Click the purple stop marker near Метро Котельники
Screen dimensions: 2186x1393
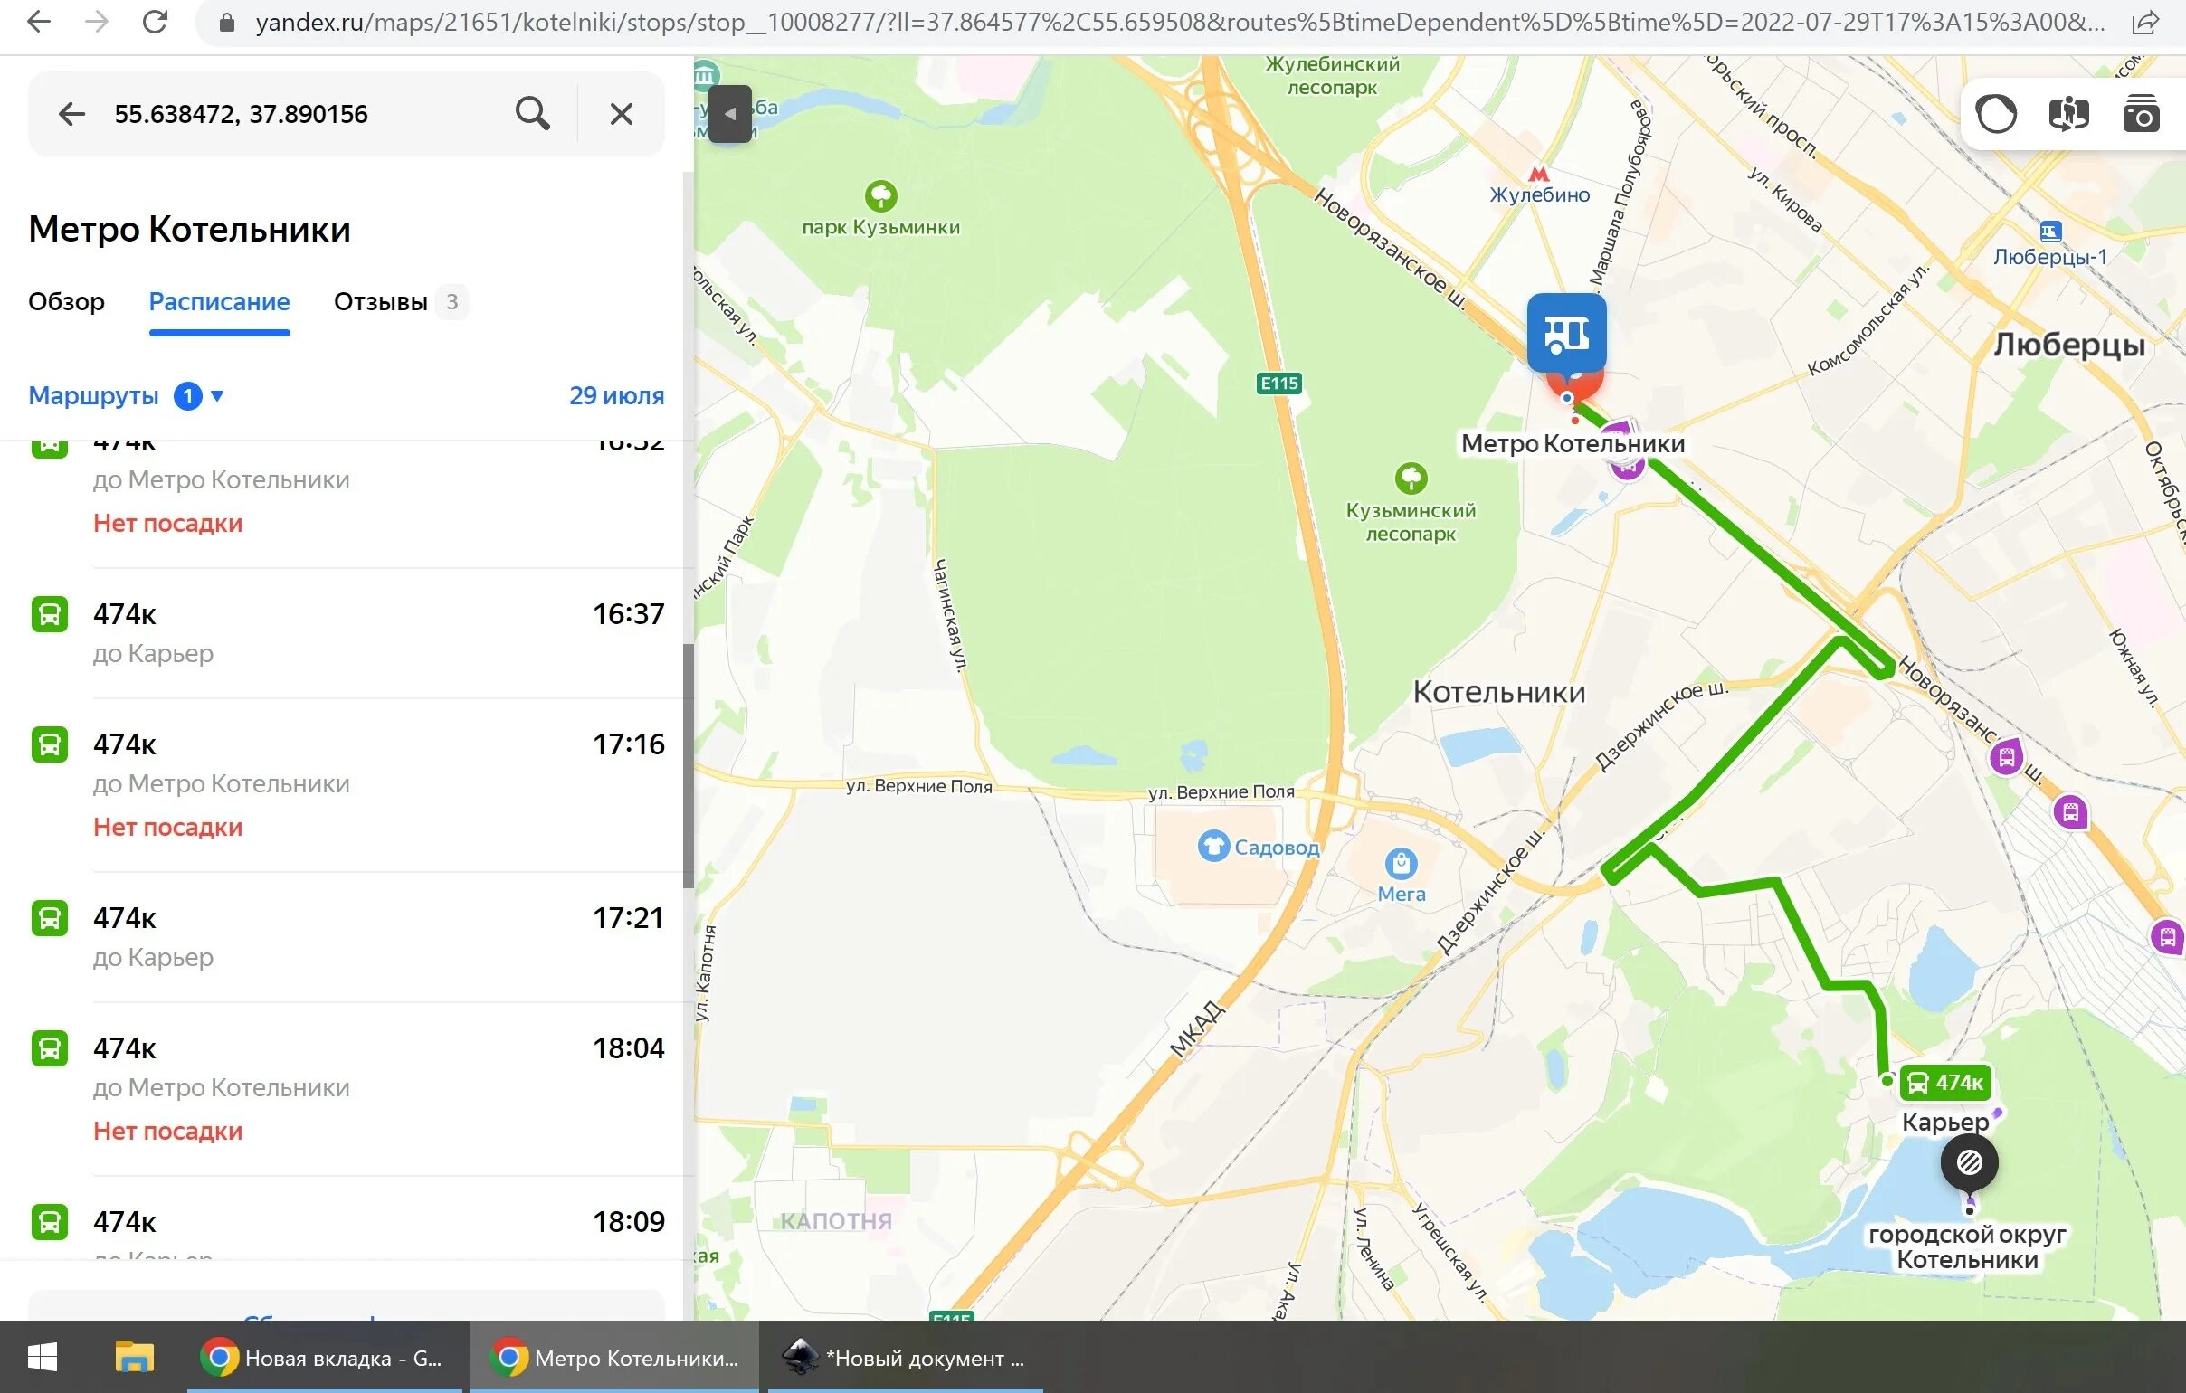(1627, 467)
